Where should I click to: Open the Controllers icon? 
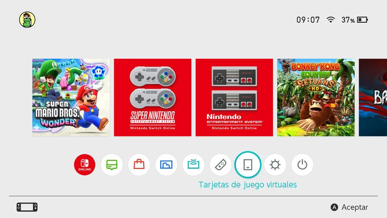pos(221,165)
